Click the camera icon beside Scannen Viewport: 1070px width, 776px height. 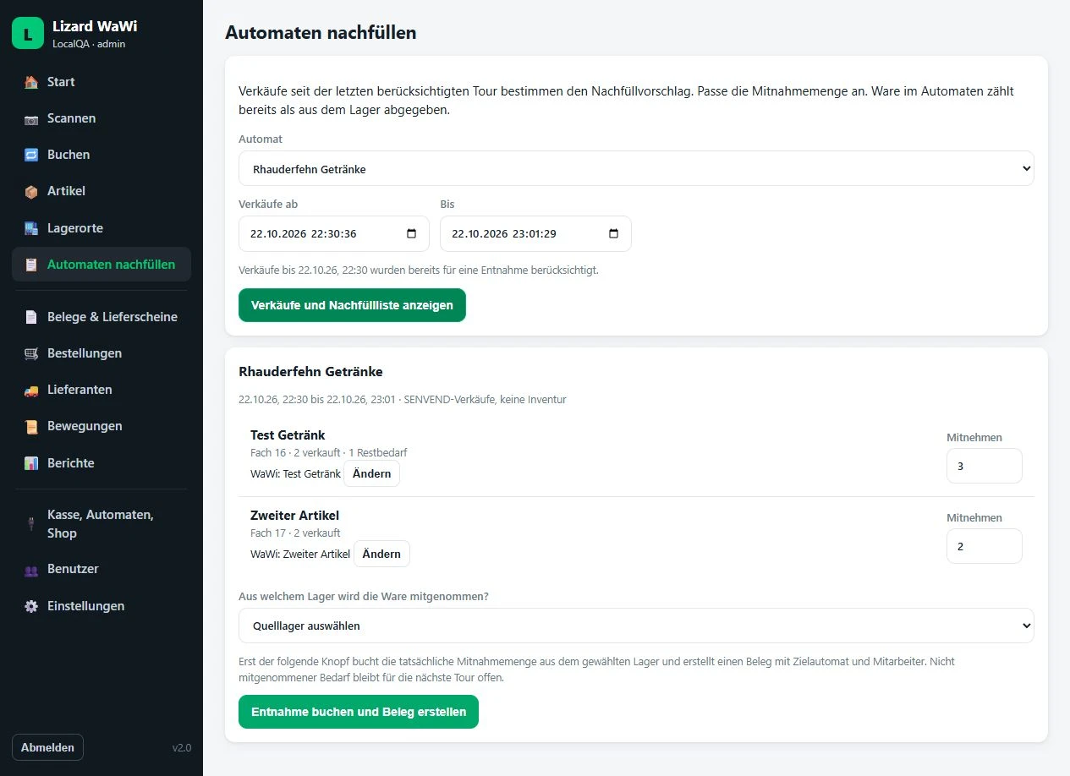tap(31, 118)
